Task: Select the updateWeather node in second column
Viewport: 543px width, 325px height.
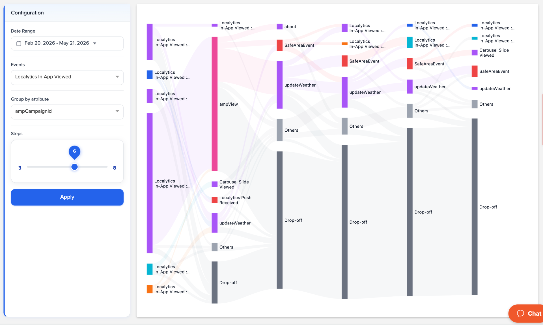Action: tap(215, 223)
